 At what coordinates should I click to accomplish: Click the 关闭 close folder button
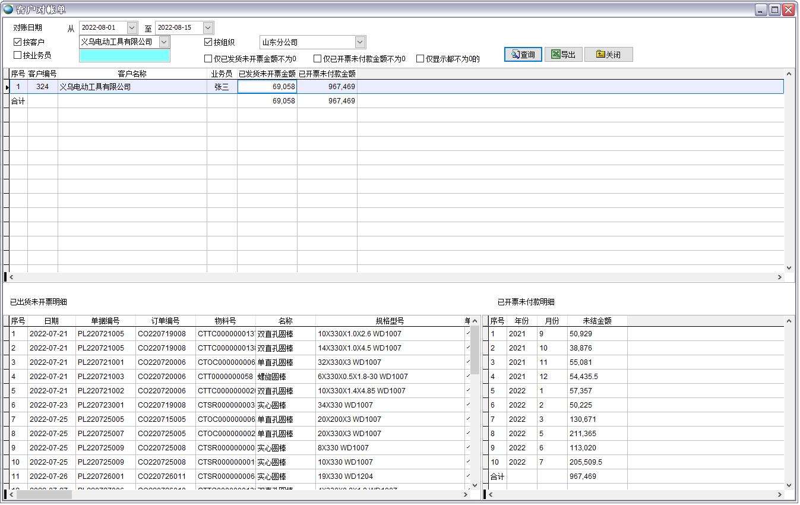[608, 55]
